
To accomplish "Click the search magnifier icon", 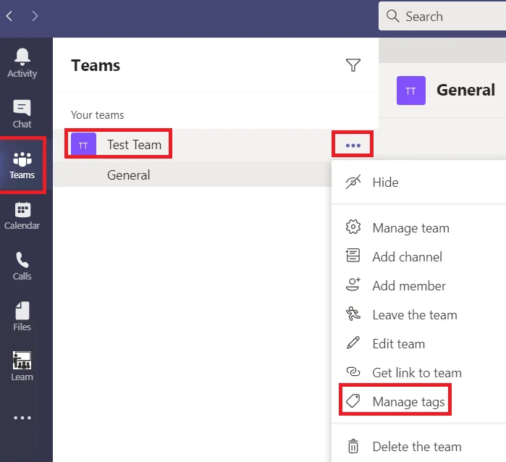I will (393, 16).
